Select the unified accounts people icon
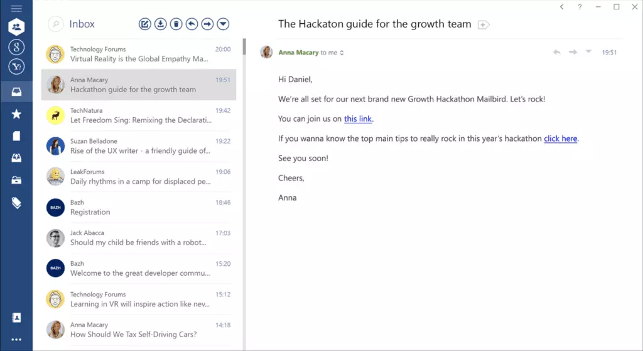This screenshot has height=351, width=643. [16, 27]
